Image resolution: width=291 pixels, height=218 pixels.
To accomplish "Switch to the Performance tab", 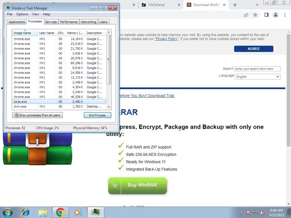I will click(x=68, y=22).
